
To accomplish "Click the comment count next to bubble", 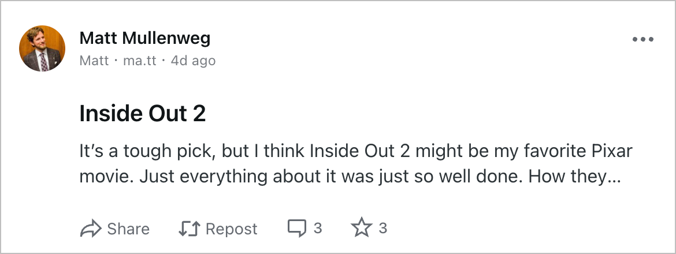I will (x=318, y=229).
